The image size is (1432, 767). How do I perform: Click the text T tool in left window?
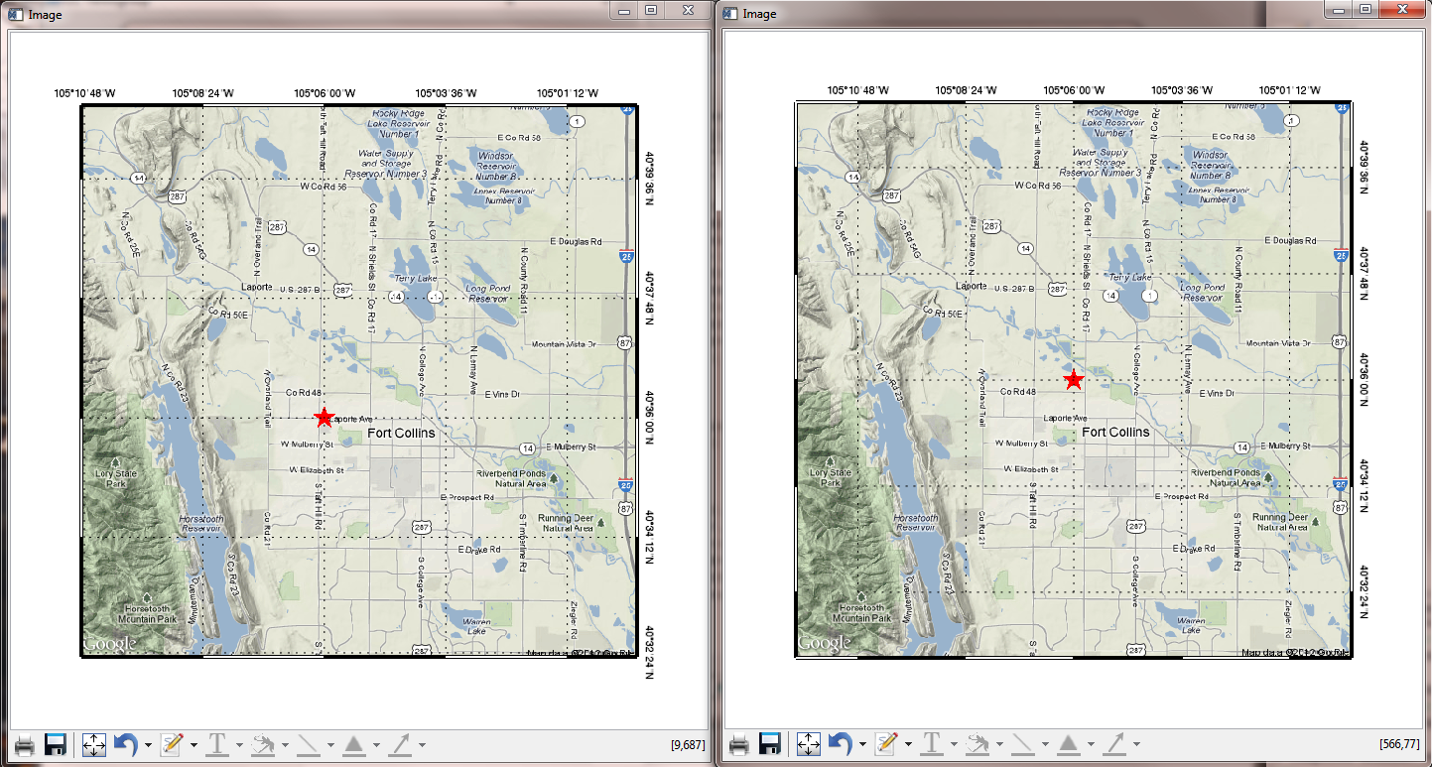[216, 744]
